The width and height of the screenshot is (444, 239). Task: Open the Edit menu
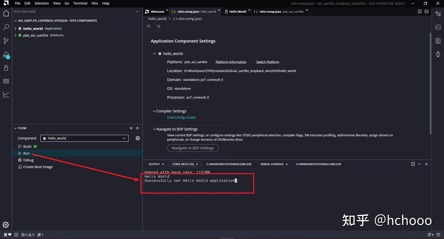[27, 3]
